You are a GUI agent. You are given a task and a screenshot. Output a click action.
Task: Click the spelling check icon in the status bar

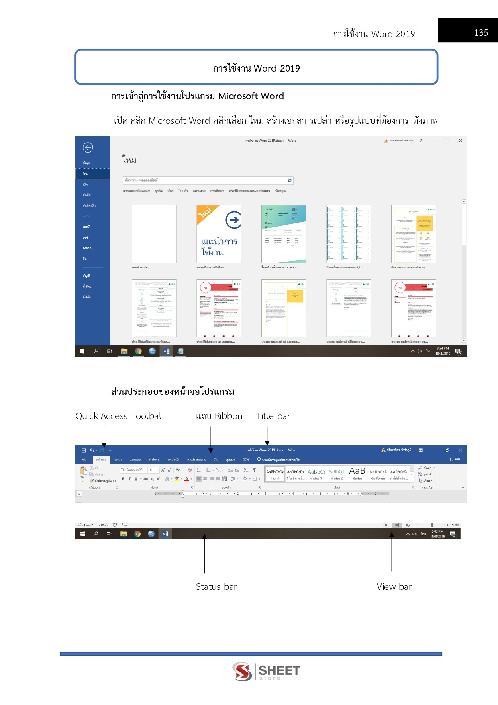(115, 525)
